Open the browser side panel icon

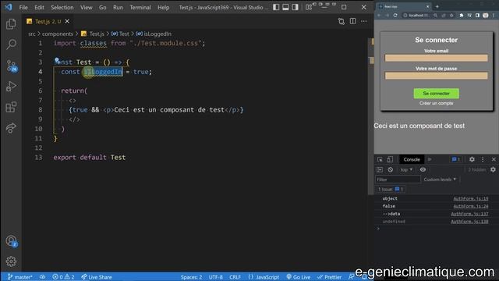click(x=477, y=15)
